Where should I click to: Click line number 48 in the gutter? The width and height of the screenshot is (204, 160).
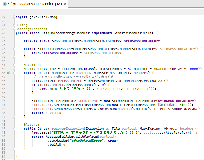pyautogui.click(x=3, y=133)
